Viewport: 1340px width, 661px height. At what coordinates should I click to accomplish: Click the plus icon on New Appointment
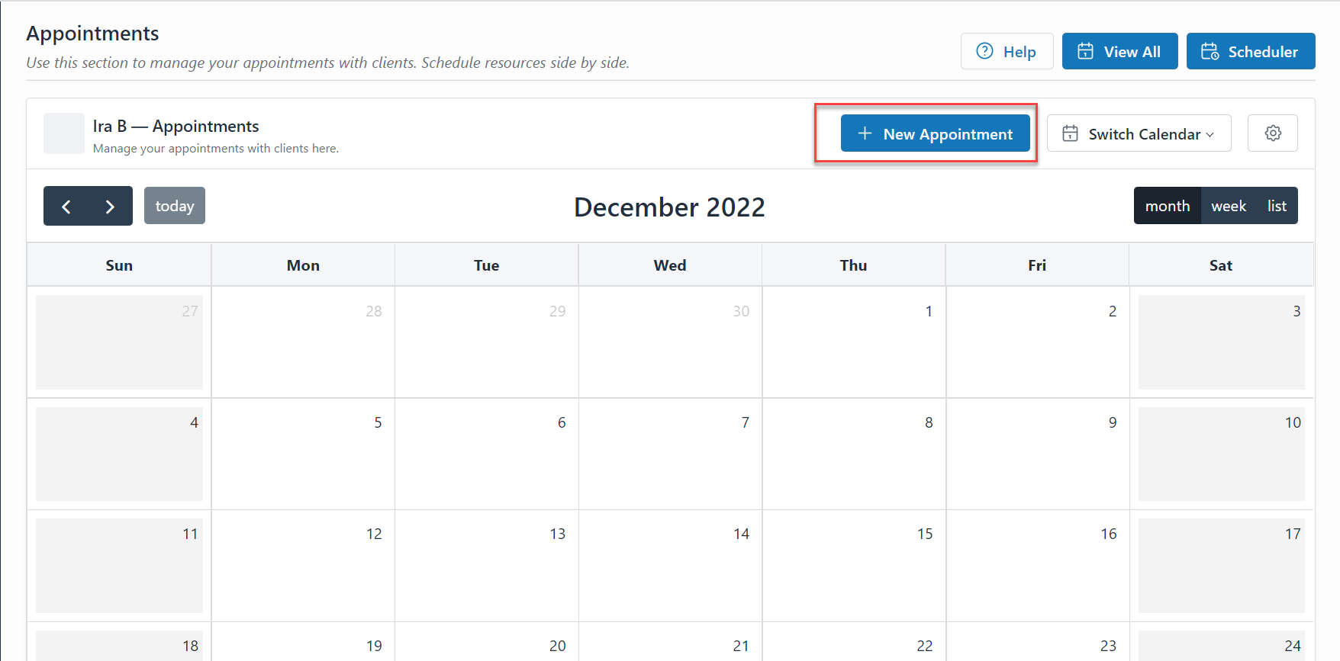point(865,133)
